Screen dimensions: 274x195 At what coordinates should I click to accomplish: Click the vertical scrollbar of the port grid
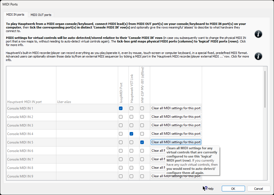coord(264,89)
